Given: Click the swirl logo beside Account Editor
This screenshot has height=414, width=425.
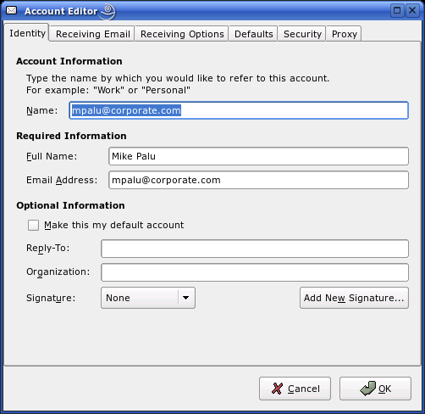Looking at the screenshot, I should pyautogui.click(x=108, y=12).
